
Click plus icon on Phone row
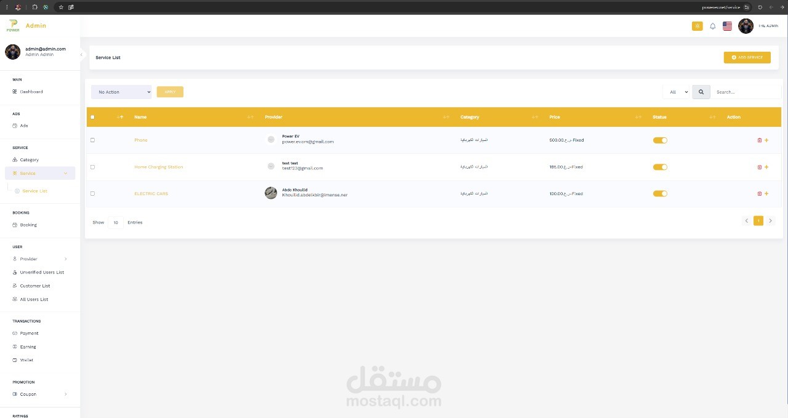[766, 140]
